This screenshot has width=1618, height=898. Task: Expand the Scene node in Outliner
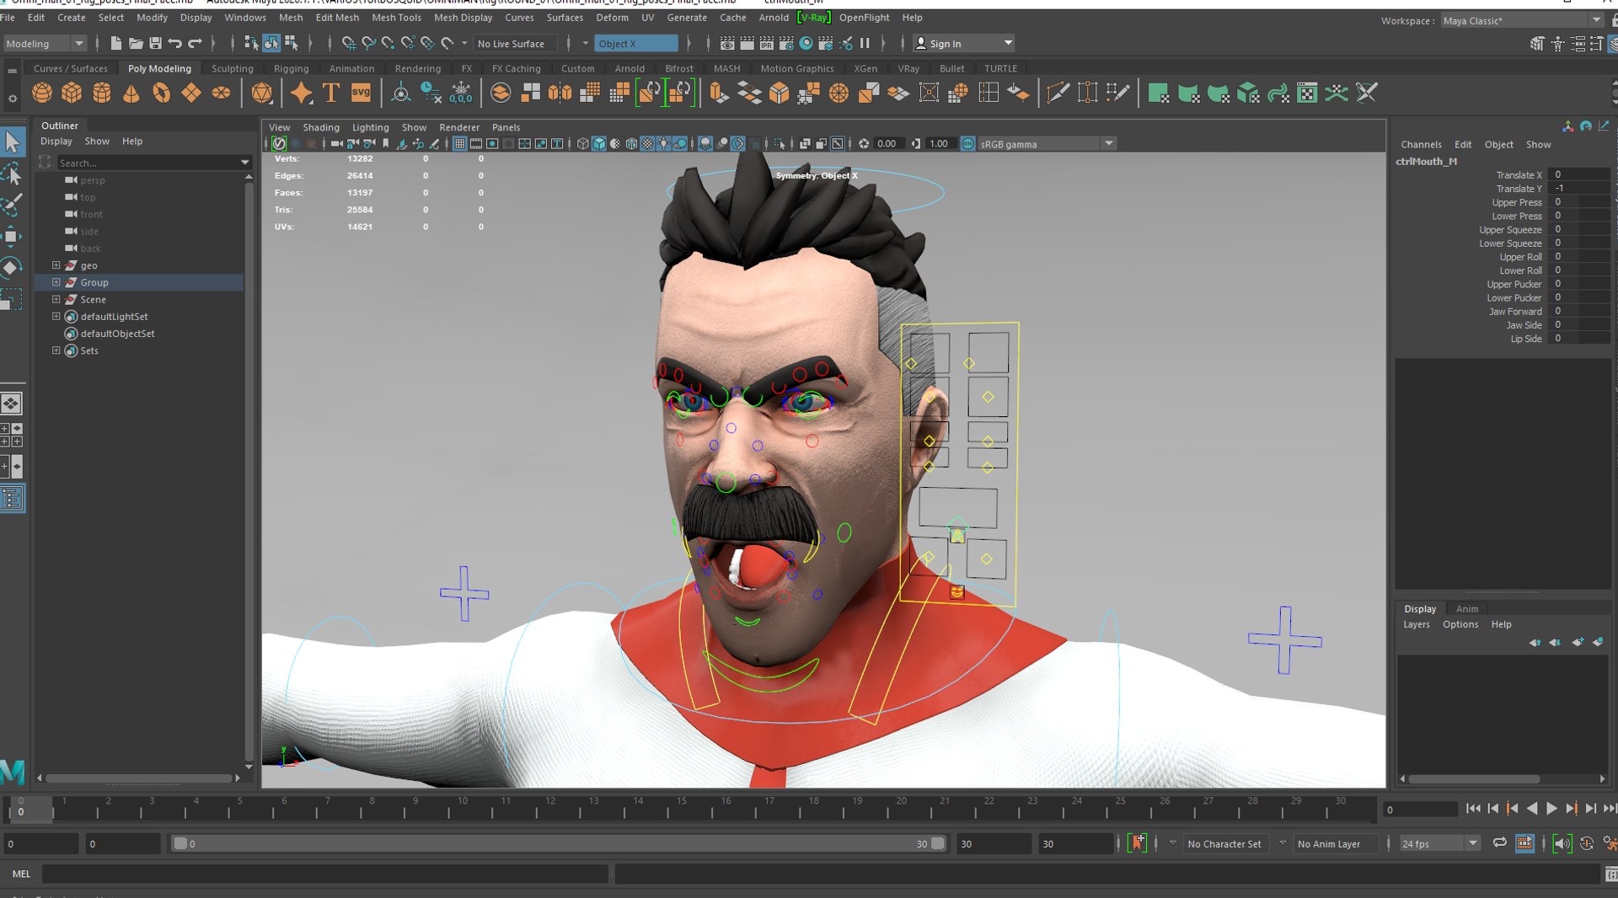(x=56, y=299)
